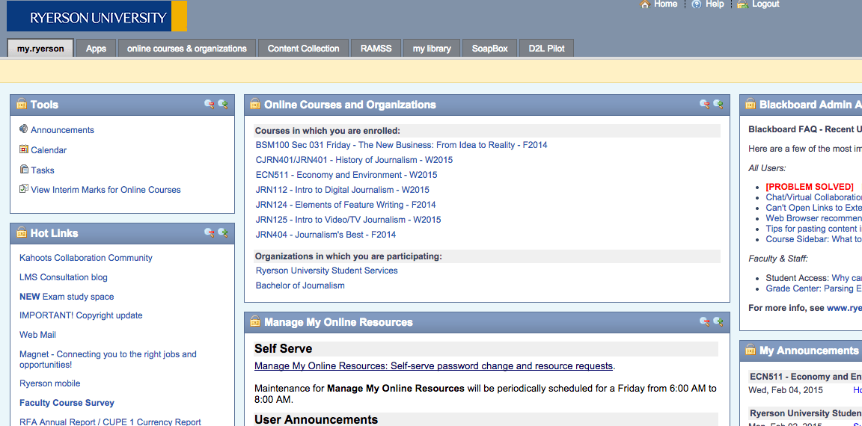Image resolution: width=862 pixels, height=426 pixels.
Task: Open ECN511 Economy and Environment course link
Action: click(x=346, y=175)
